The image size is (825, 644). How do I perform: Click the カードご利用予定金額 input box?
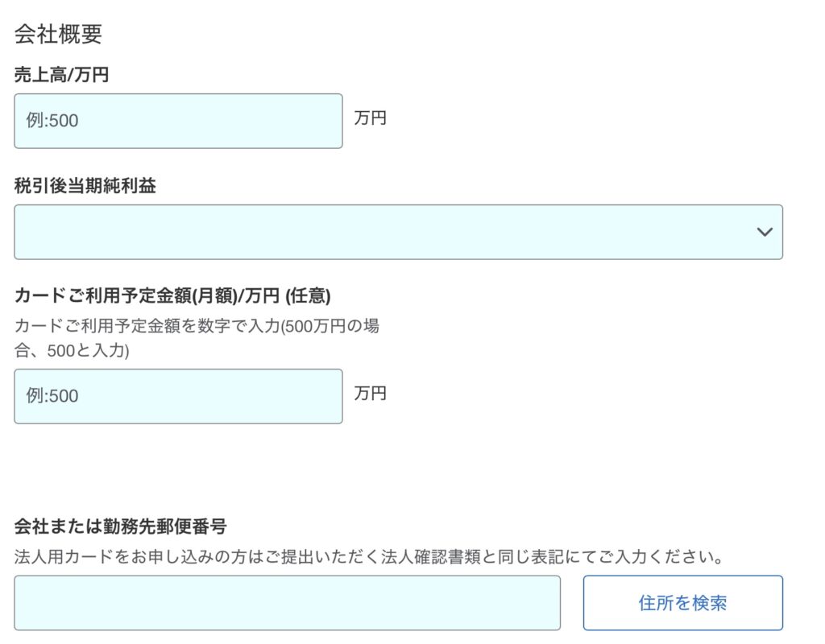click(178, 396)
